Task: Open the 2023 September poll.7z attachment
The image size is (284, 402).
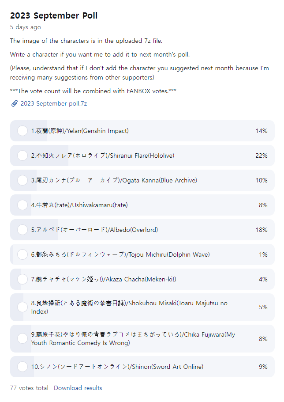Action: tap(54, 103)
